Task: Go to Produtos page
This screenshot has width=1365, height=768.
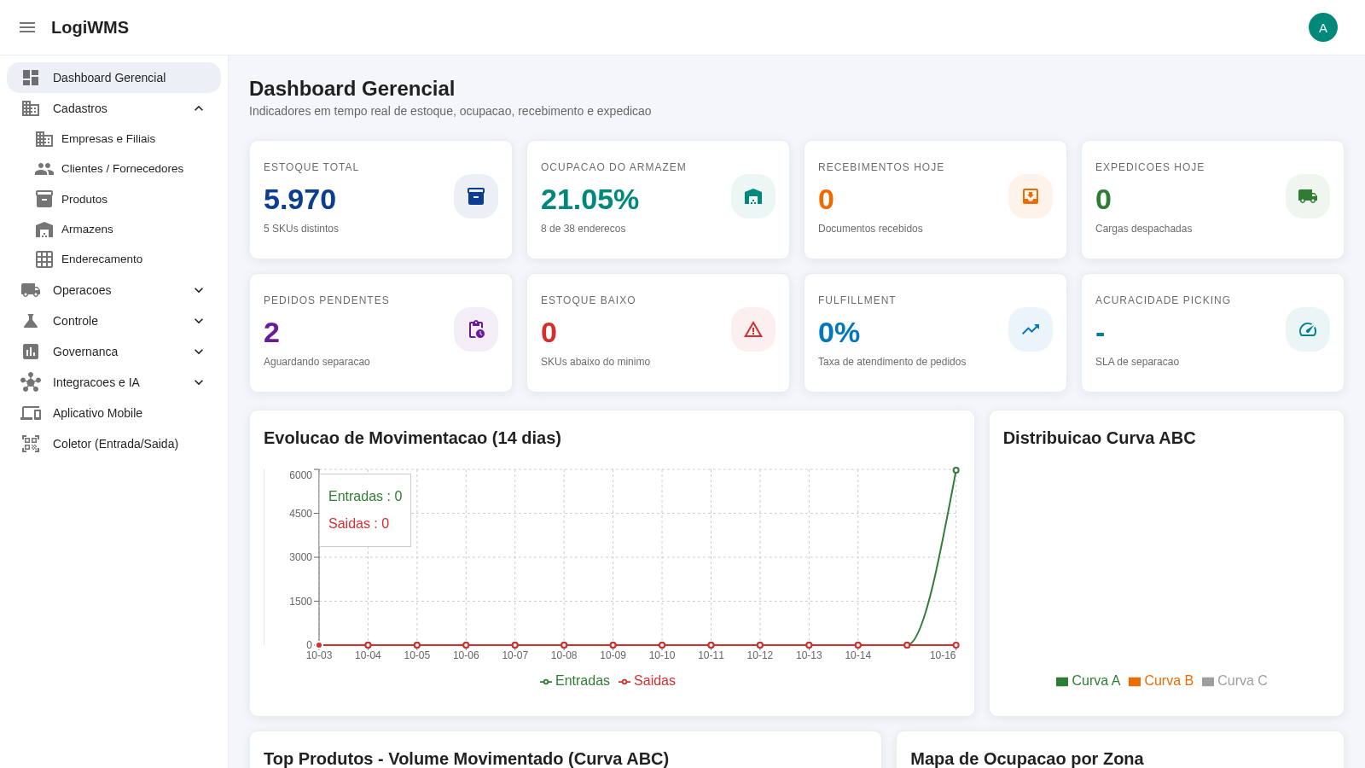Action: point(113,199)
